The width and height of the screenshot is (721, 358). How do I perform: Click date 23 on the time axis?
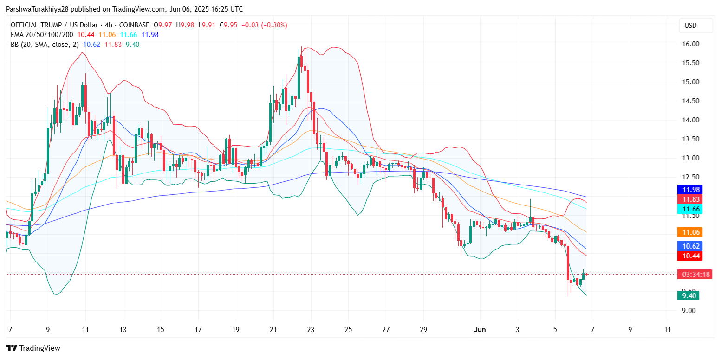tap(311, 330)
